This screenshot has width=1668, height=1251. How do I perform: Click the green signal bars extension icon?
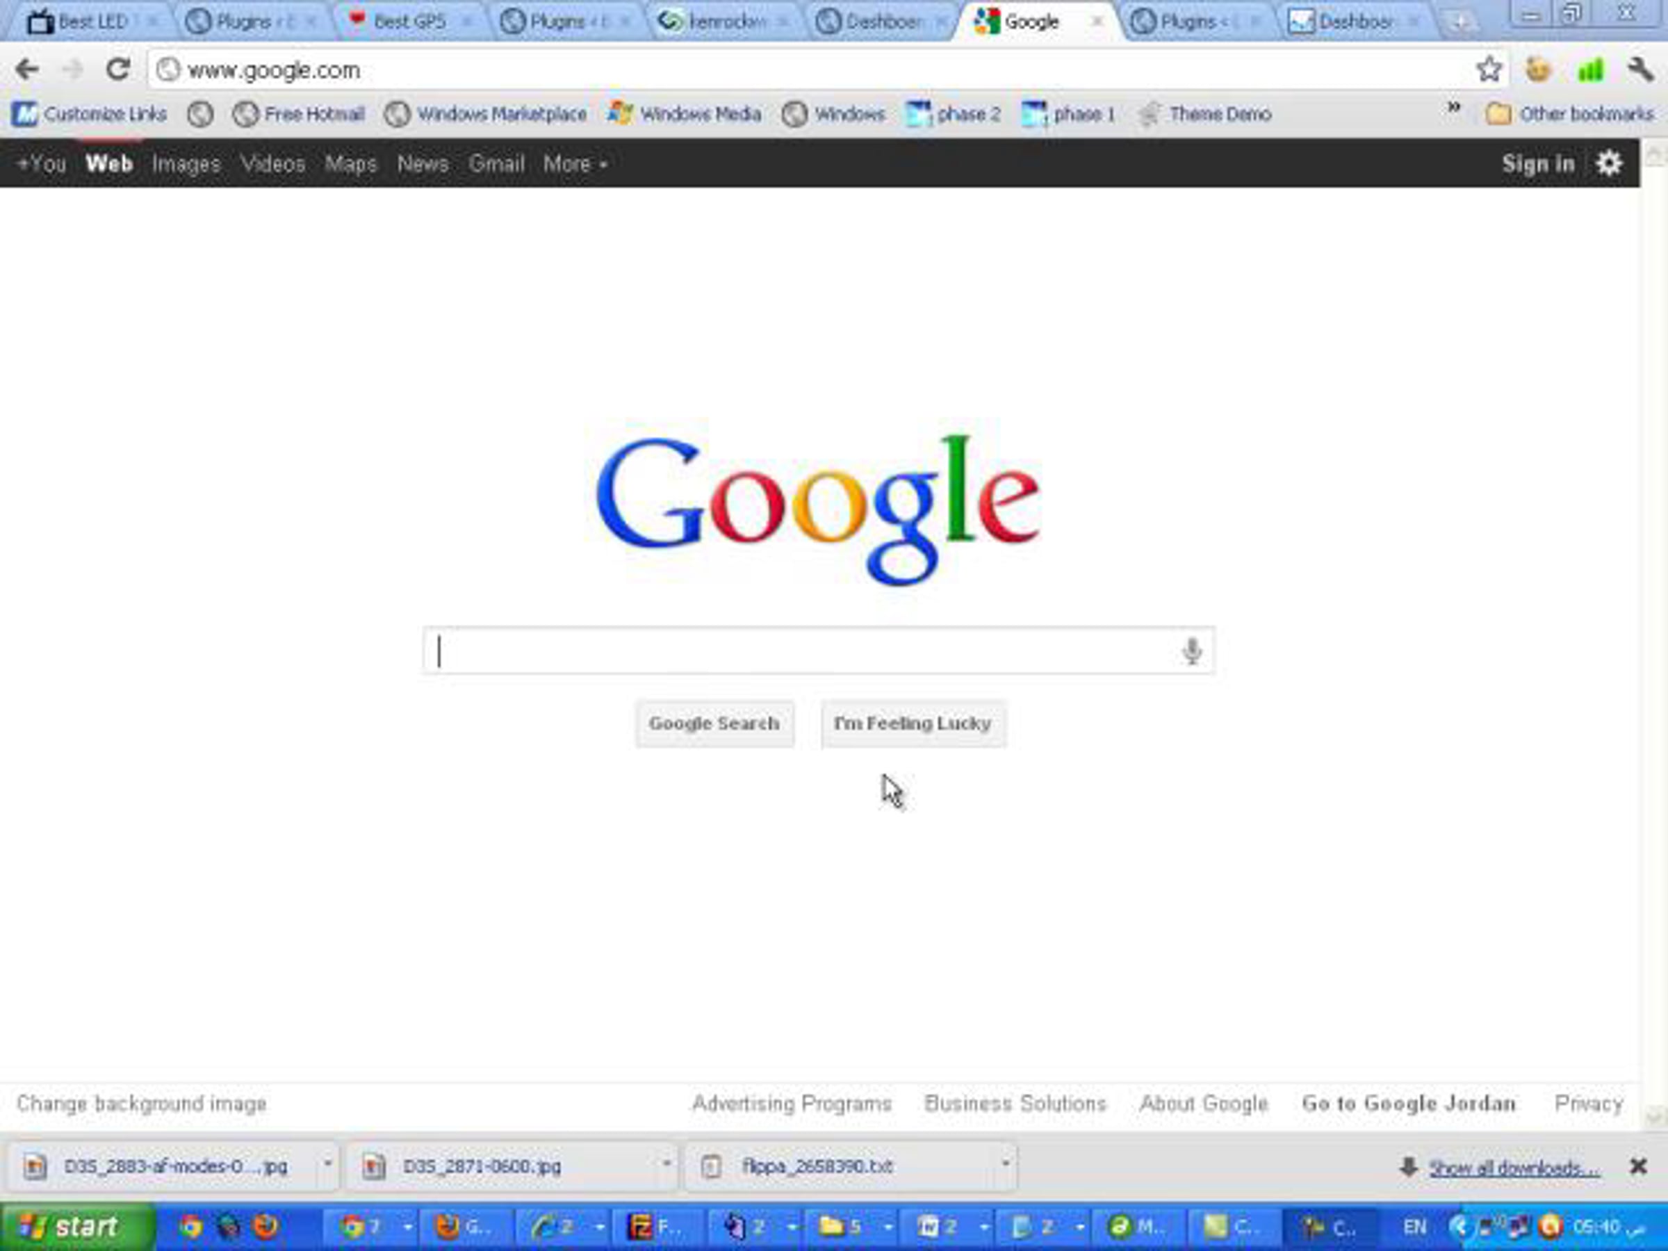click(1590, 70)
